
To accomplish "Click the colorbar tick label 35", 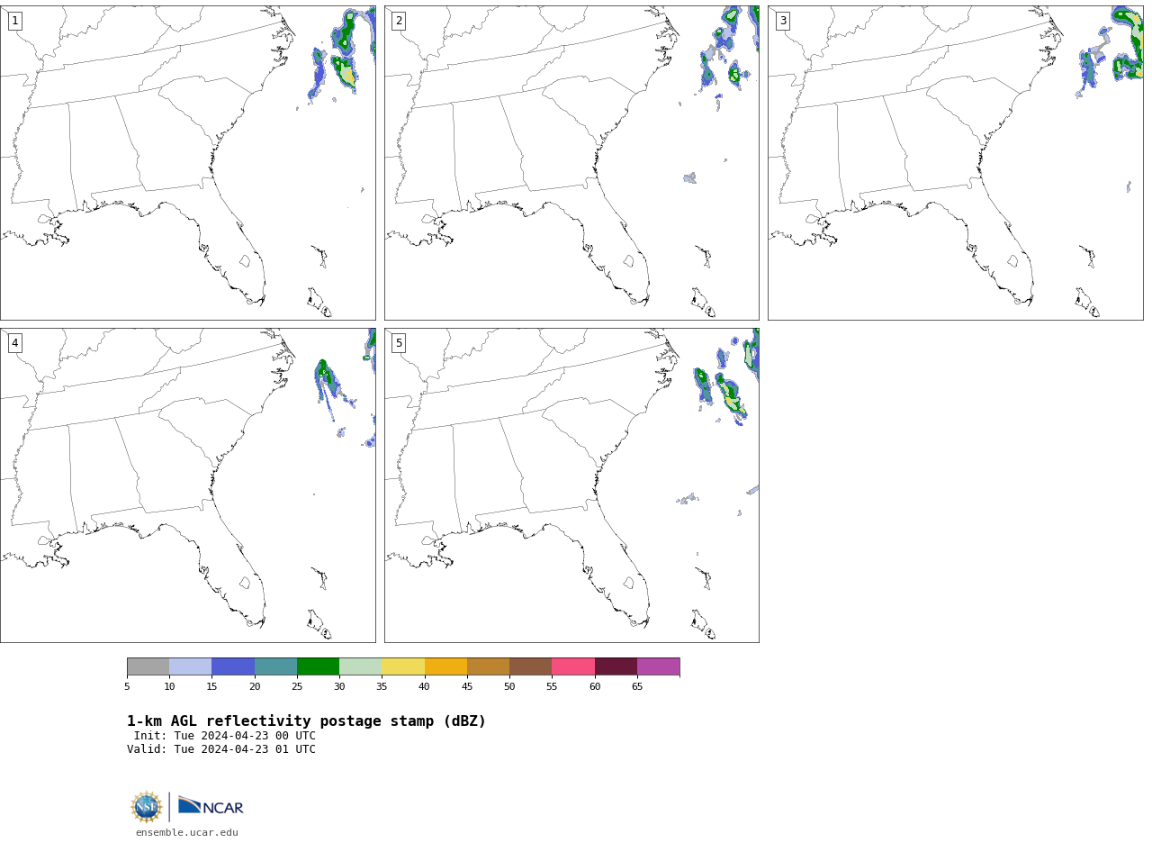I will click(x=382, y=687).
